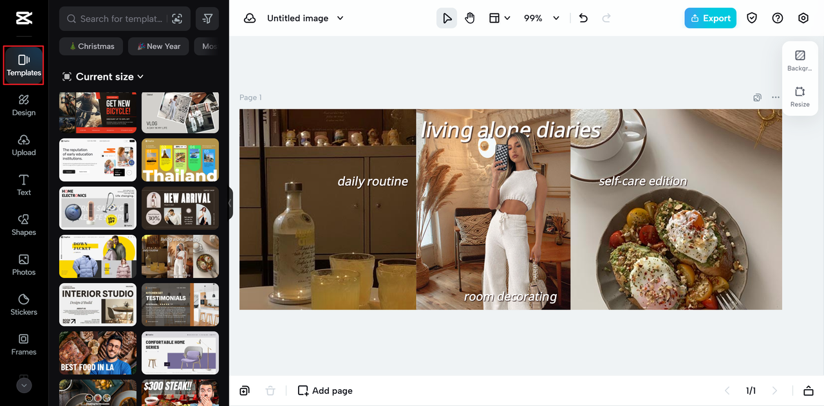
Task: Open the Photos panel
Action: click(24, 264)
